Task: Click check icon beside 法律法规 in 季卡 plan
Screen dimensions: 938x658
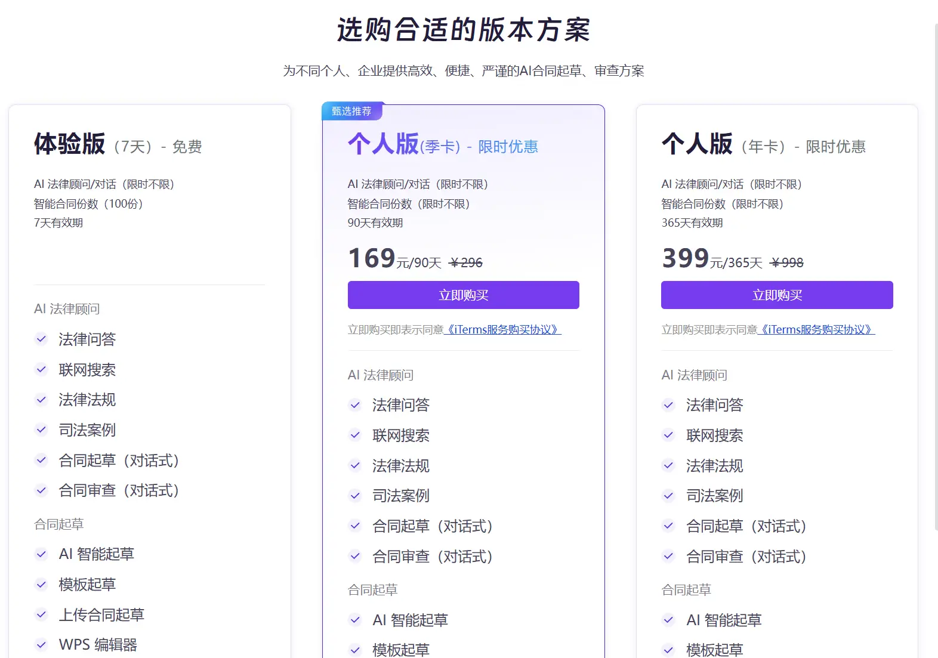Action: pos(355,466)
